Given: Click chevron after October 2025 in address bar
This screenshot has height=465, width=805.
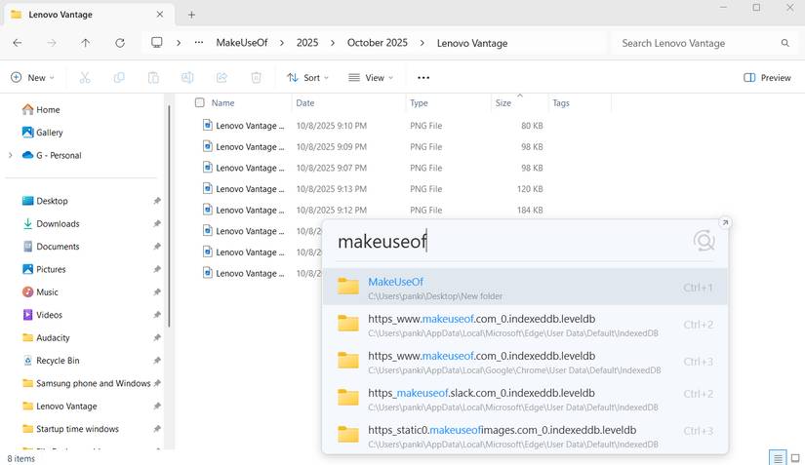Looking at the screenshot, I should click(422, 43).
